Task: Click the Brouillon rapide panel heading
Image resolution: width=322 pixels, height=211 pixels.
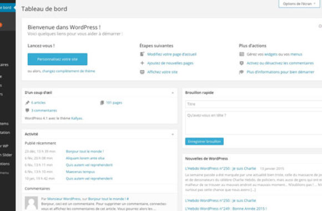Action: pyautogui.click(x=199, y=93)
